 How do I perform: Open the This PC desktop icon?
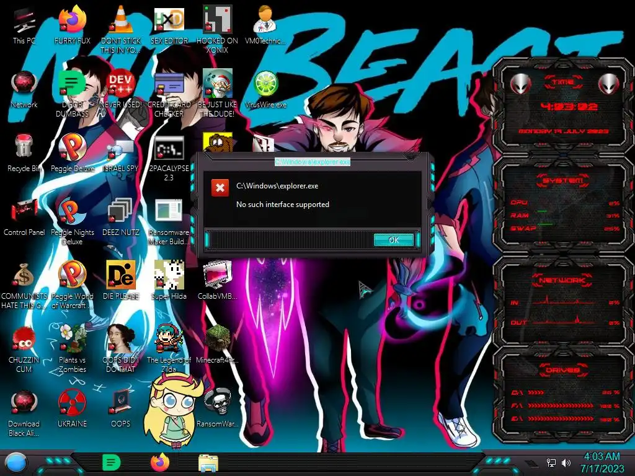pyautogui.click(x=24, y=25)
